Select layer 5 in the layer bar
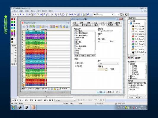 pos(25,100)
